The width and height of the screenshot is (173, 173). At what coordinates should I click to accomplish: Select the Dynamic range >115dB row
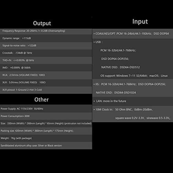coord(46,38)
